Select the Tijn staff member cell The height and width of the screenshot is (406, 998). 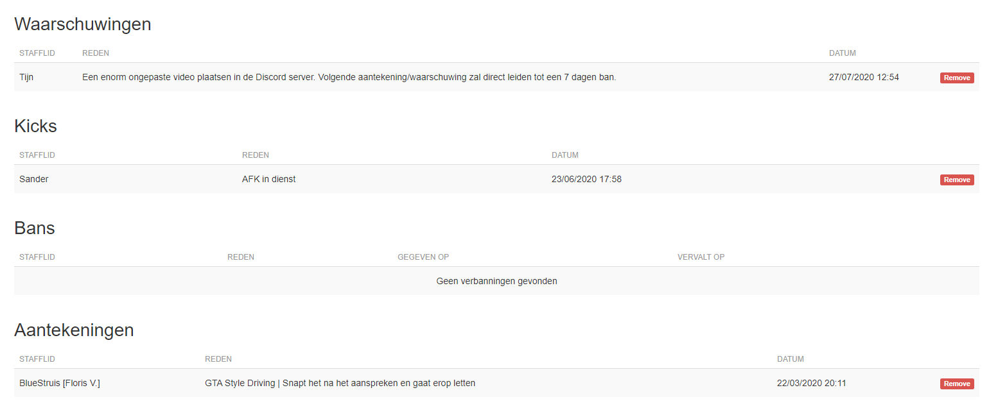[x=26, y=77]
